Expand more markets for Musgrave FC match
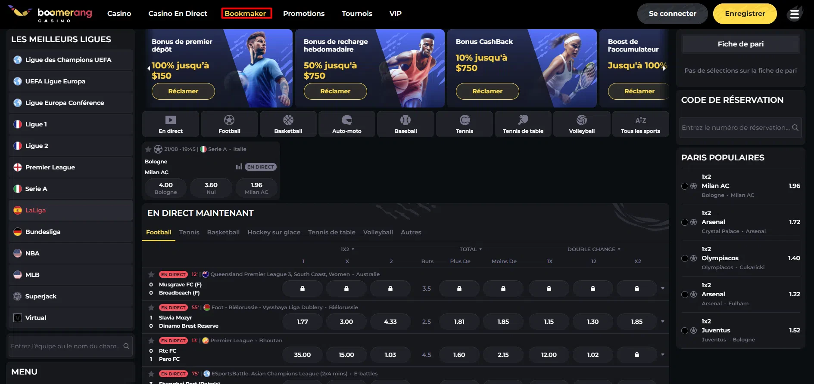 [663, 289]
